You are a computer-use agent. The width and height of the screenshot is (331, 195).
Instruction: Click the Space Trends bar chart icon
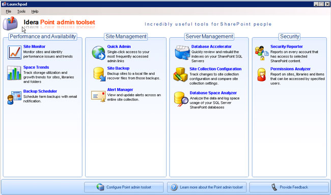point(14,73)
